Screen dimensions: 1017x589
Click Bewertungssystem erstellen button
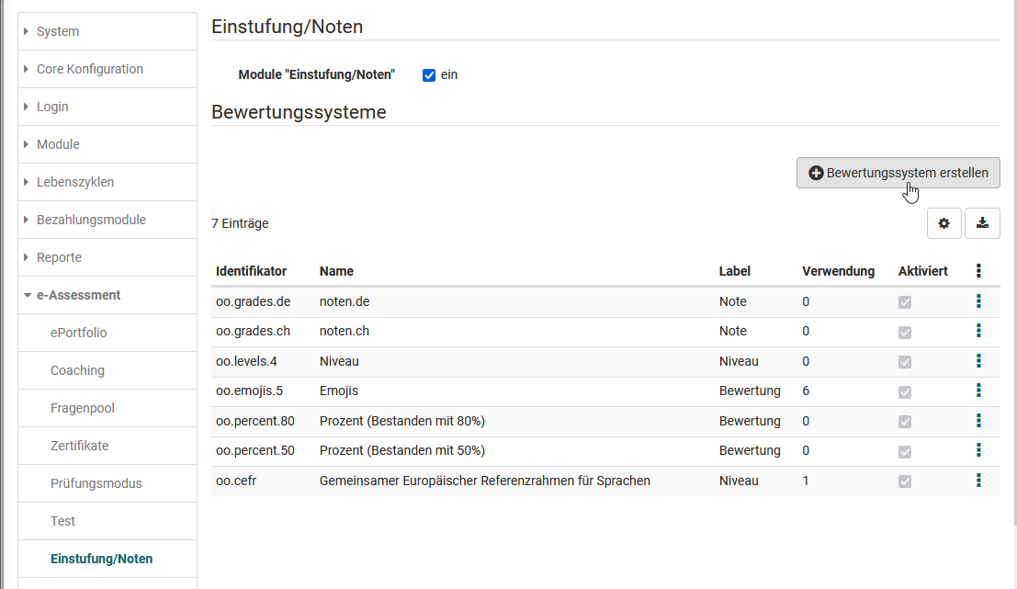[898, 173]
